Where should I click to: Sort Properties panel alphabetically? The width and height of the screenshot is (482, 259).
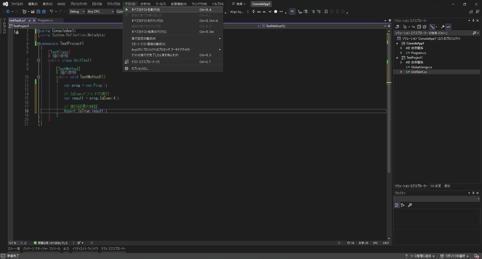403,205
